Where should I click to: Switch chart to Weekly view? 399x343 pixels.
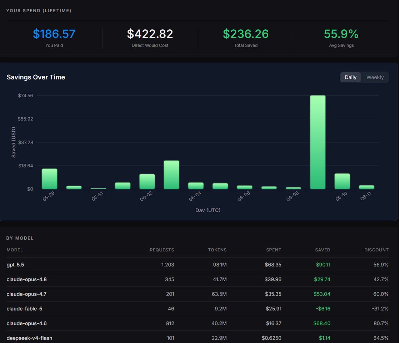click(x=375, y=77)
